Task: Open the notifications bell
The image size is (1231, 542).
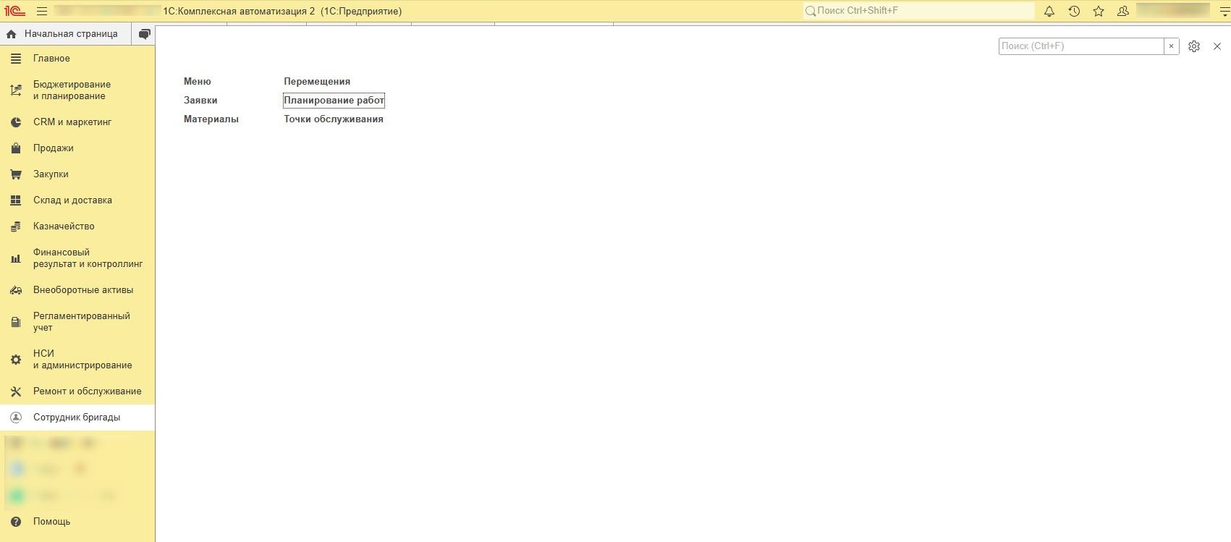Action: click(1049, 11)
